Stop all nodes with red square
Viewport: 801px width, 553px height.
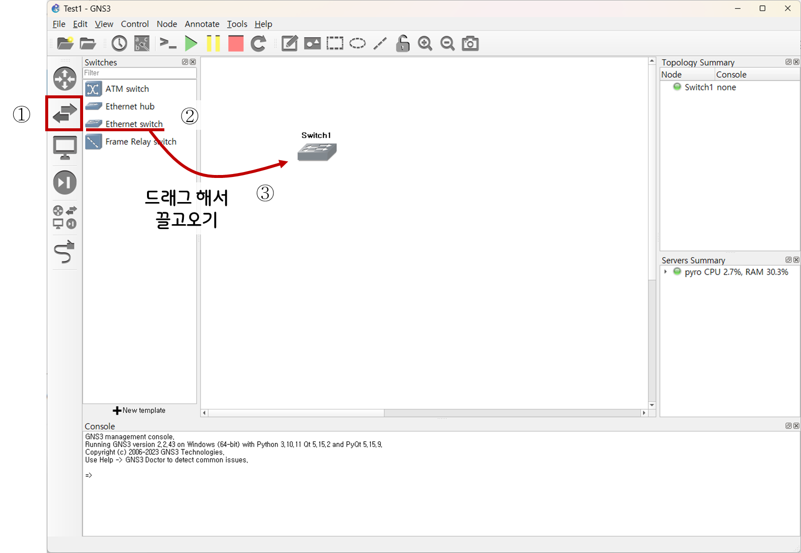pos(236,43)
